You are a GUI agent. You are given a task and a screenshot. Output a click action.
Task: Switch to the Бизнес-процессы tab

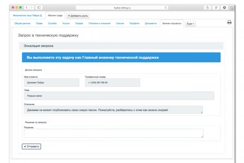coord(172,23)
